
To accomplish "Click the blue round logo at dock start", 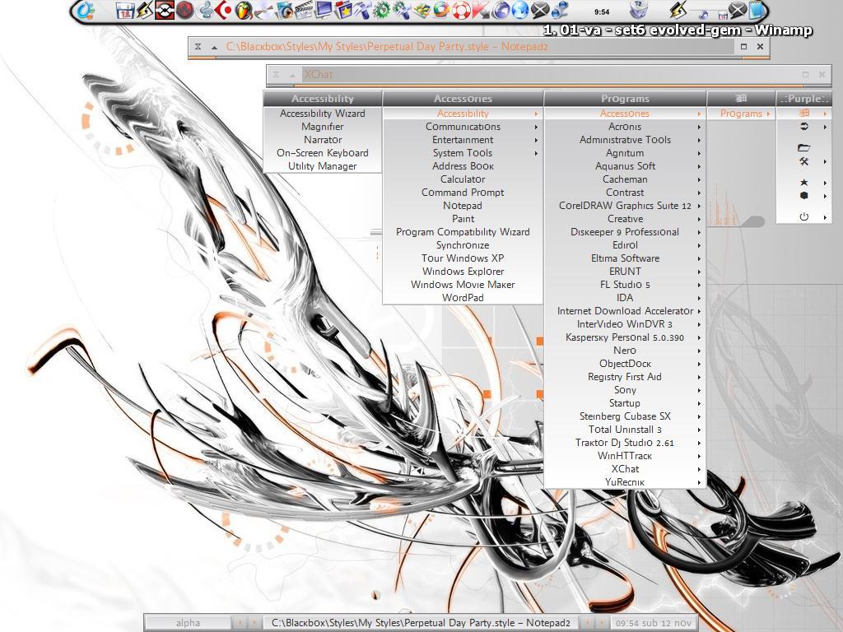I will pyautogui.click(x=85, y=10).
